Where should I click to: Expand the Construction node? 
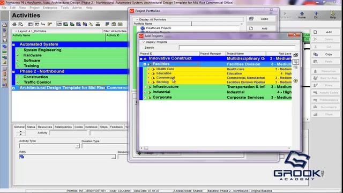click(x=18, y=77)
